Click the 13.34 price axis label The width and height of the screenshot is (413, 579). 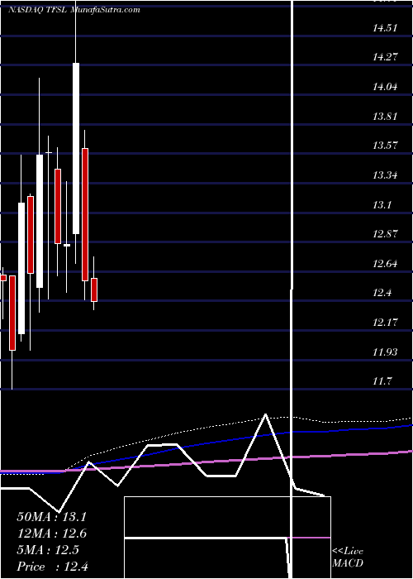(386, 175)
